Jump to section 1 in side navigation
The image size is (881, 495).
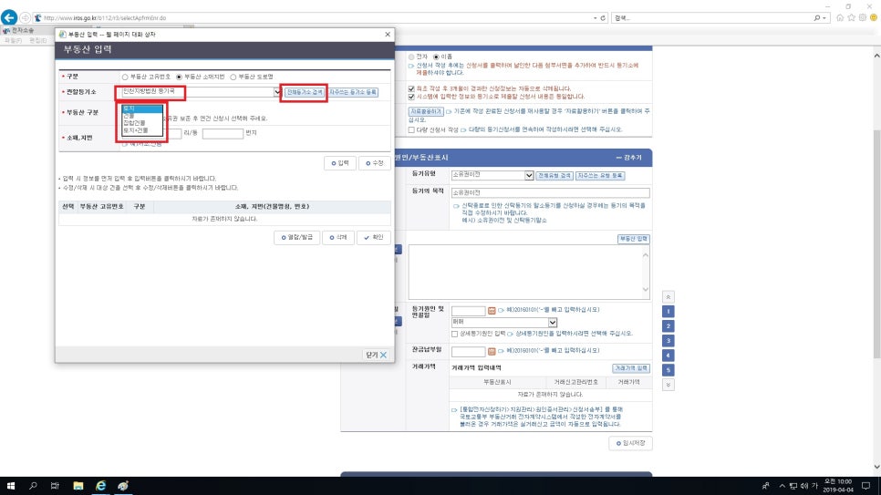point(669,312)
